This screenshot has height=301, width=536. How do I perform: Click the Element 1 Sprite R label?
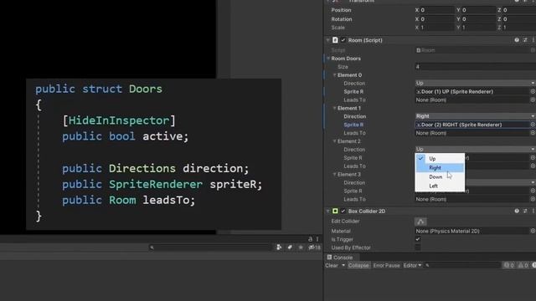tap(353, 125)
